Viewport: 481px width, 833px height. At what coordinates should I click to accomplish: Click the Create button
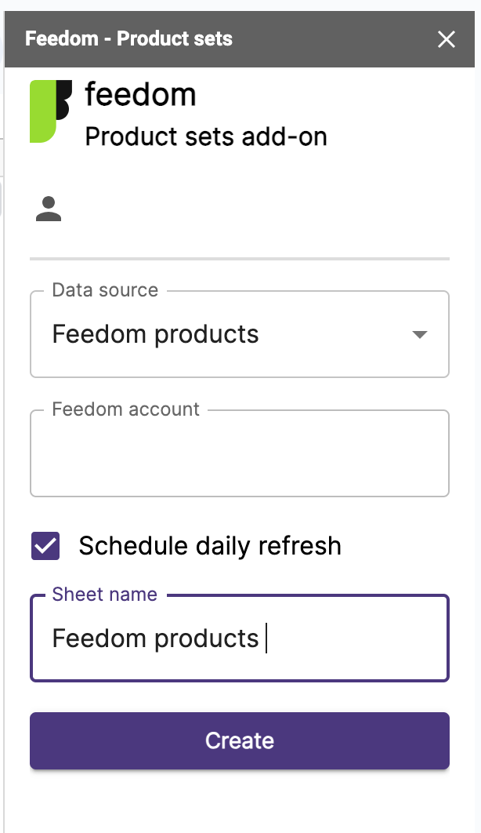coord(240,740)
